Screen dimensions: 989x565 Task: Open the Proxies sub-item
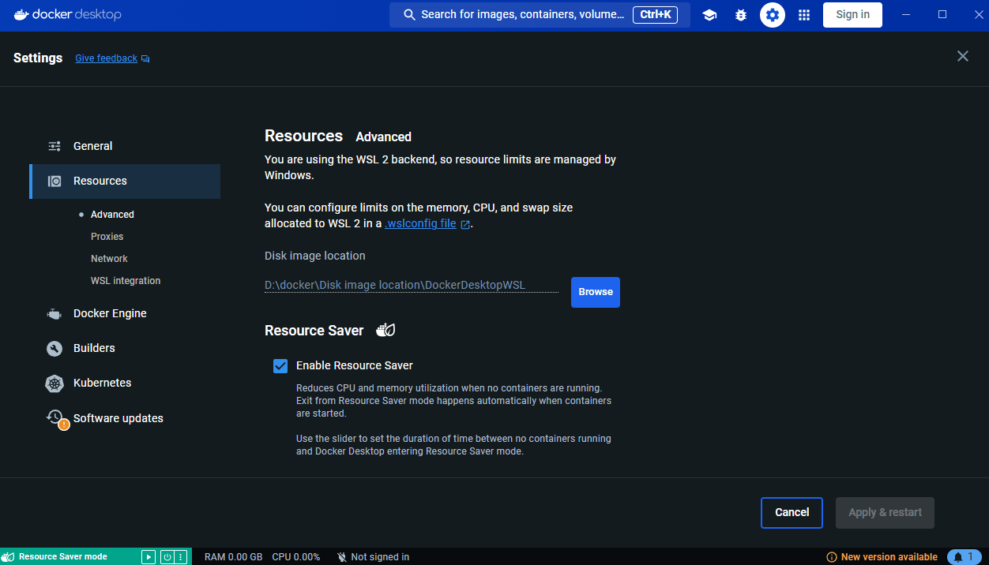click(x=107, y=237)
